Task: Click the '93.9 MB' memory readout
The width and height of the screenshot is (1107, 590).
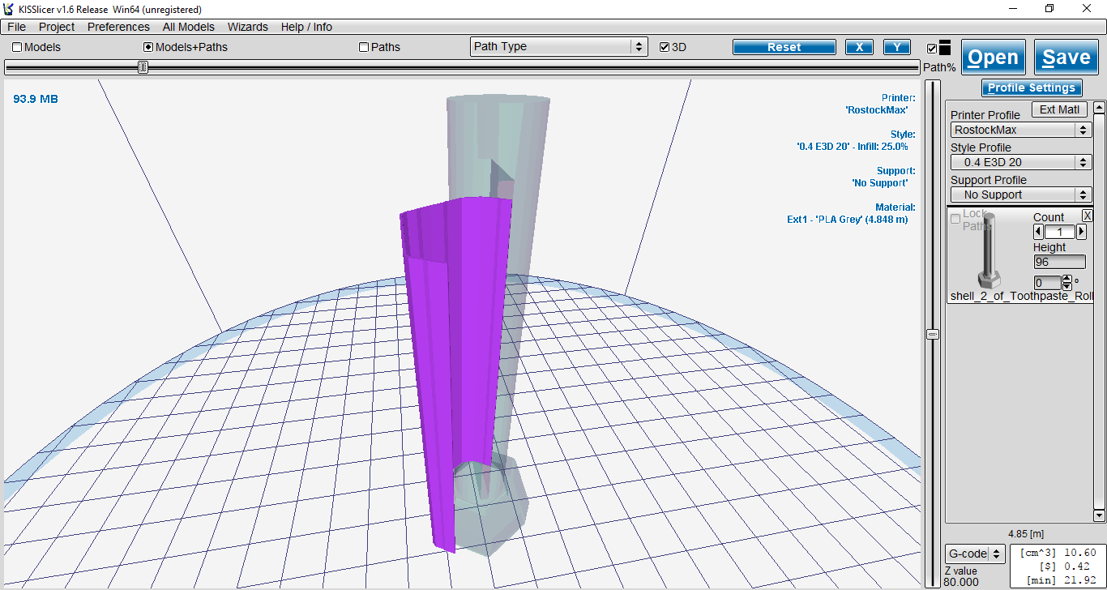Action: [36, 99]
